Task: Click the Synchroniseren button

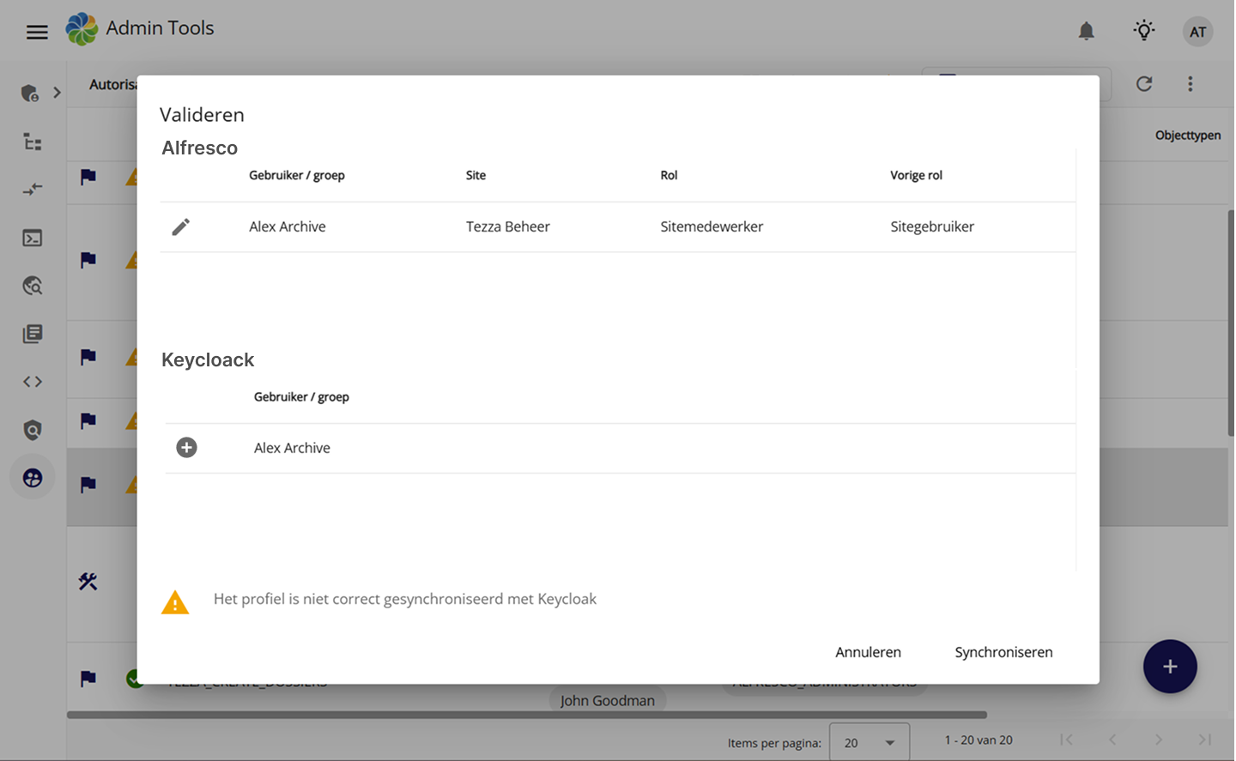Action: click(1003, 652)
